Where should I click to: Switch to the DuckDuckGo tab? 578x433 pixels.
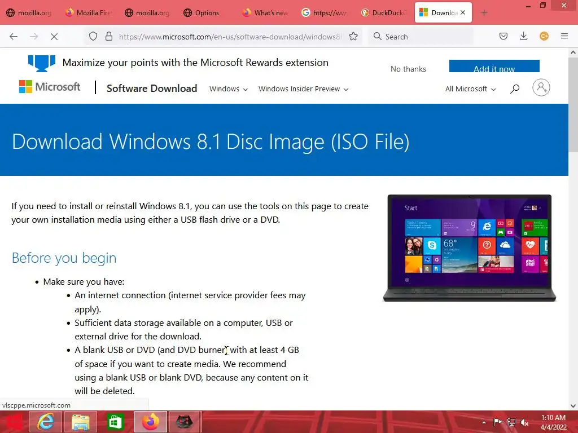(x=383, y=13)
